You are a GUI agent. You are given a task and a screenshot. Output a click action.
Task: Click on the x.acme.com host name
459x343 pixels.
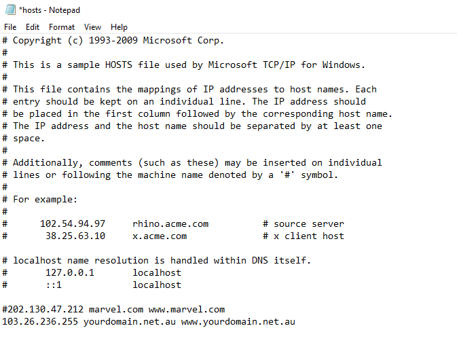[160, 236]
